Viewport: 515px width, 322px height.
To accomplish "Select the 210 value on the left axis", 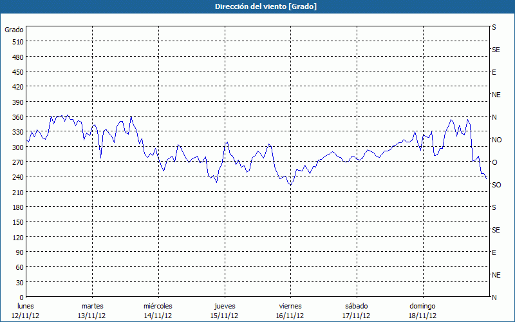I will coord(18,192).
